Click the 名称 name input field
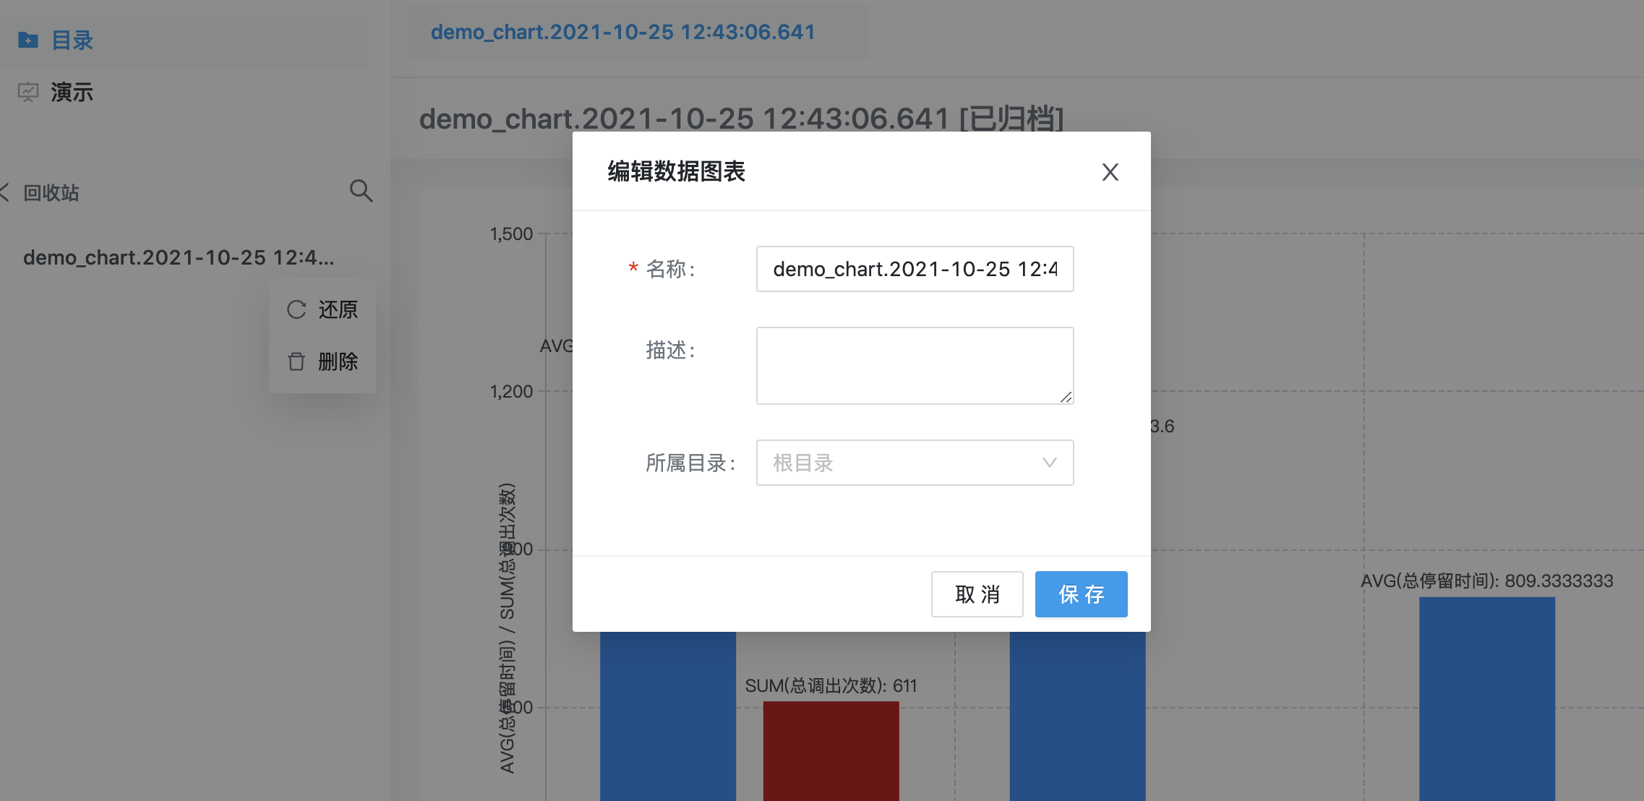The height and width of the screenshot is (801, 1644). click(x=915, y=269)
